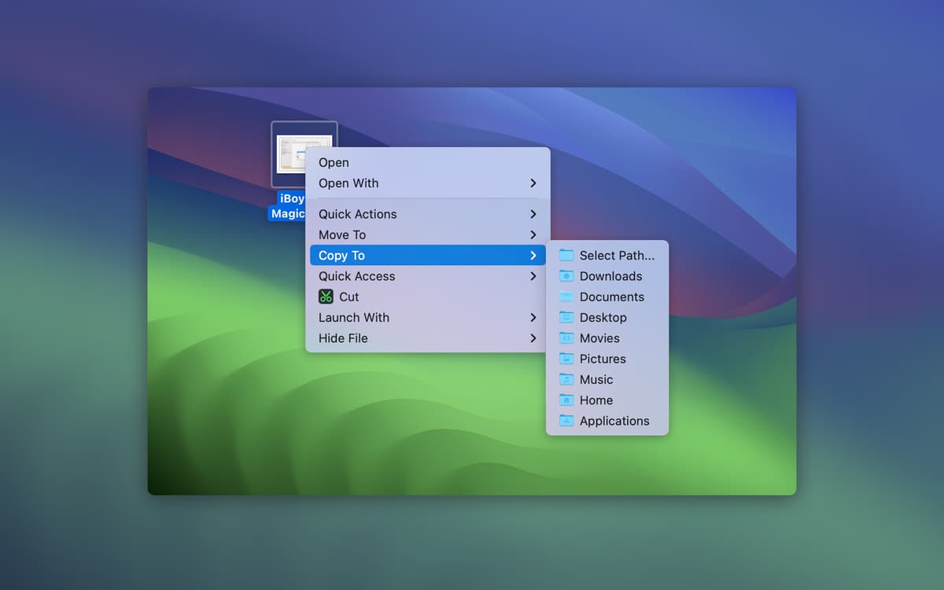Image resolution: width=944 pixels, height=590 pixels.
Task: Click the Documents folder icon
Action: click(566, 297)
